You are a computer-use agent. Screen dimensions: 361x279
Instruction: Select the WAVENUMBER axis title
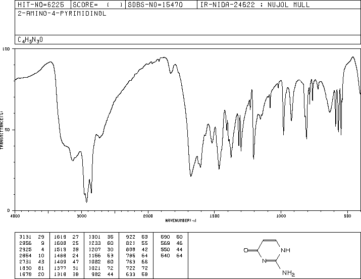click(x=181, y=220)
